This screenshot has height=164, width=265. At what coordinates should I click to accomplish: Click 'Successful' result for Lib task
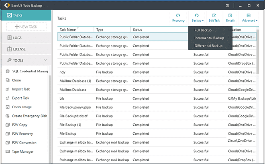(x=201, y=98)
